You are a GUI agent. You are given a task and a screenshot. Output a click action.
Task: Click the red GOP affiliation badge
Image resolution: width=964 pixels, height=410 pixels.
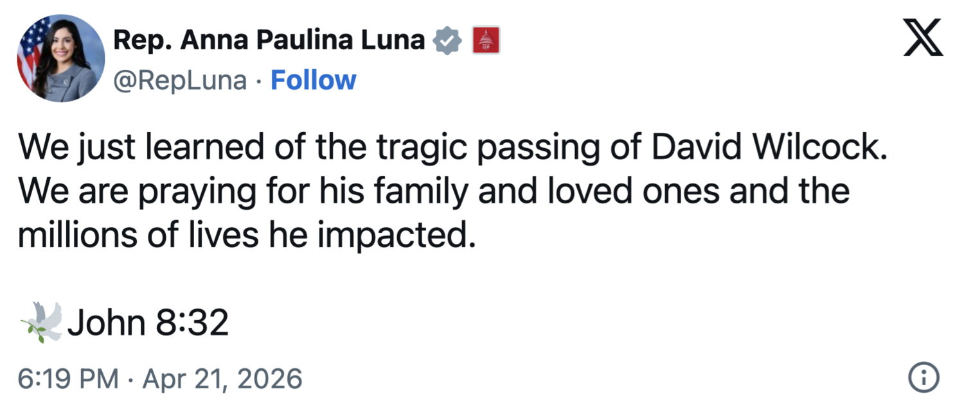pos(486,40)
